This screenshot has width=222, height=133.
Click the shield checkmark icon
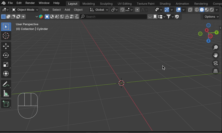coord(177,17)
